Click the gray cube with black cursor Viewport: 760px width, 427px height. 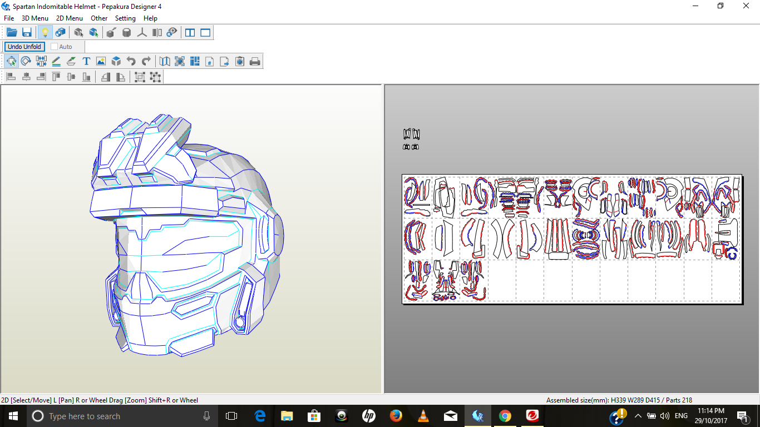[x=78, y=33]
